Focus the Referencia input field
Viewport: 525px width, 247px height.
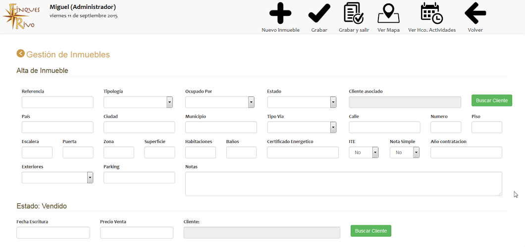[x=57, y=102]
